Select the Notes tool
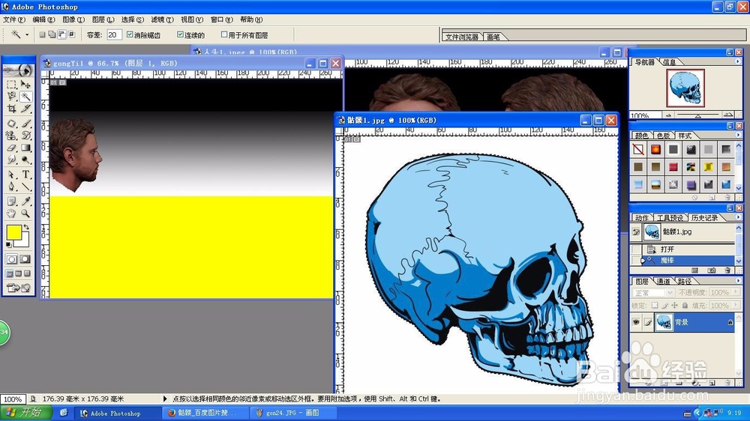Viewport: 750px width, 421px height. 12,202
